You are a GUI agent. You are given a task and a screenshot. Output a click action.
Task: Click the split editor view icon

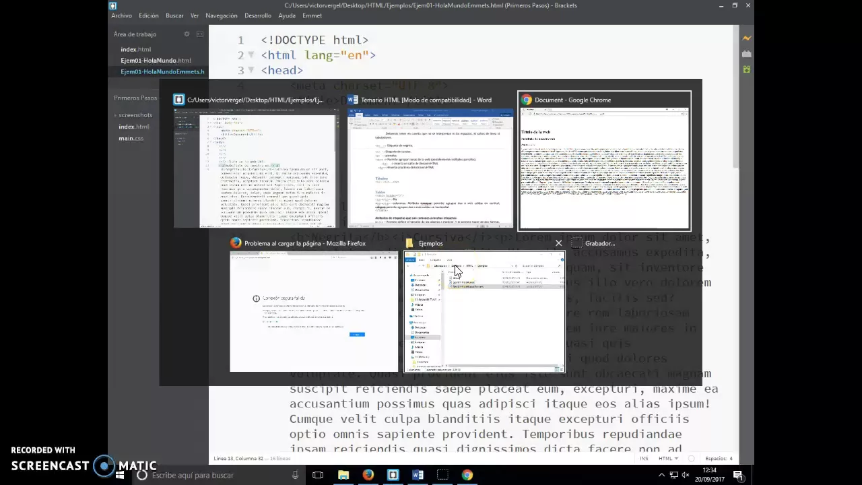[200, 34]
